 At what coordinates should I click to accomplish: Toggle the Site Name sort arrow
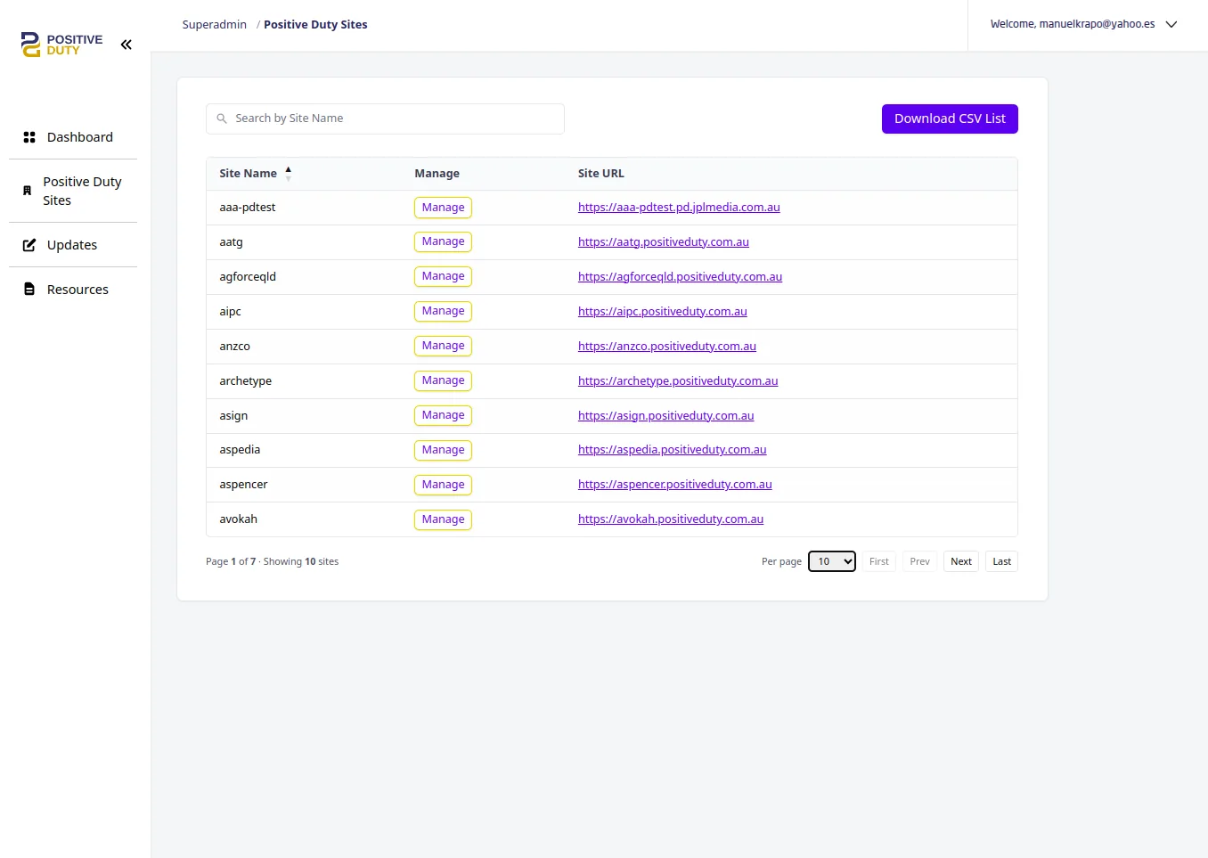point(288,171)
